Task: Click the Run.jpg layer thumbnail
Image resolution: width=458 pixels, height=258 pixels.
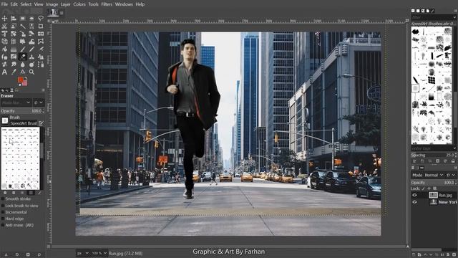Action: [x=433, y=195]
